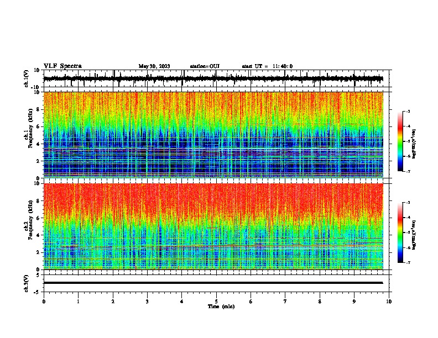Screen dimensions: 438x338
Task: Click the 5 tick on ch.3(V) axis
Action: 39,275
